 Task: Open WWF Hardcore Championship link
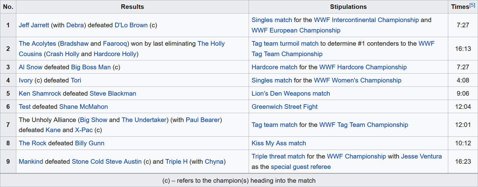tap(363, 67)
